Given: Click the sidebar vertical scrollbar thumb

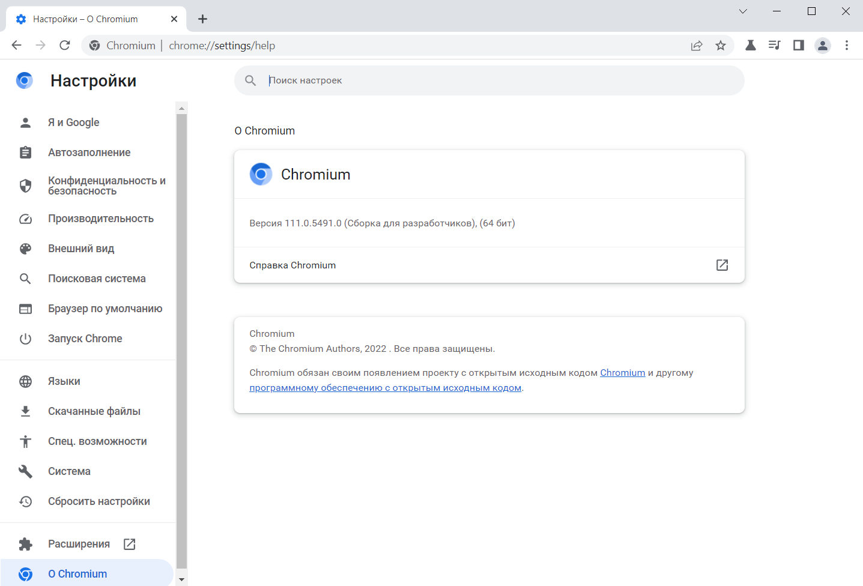Looking at the screenshot, I should [181, 341].
